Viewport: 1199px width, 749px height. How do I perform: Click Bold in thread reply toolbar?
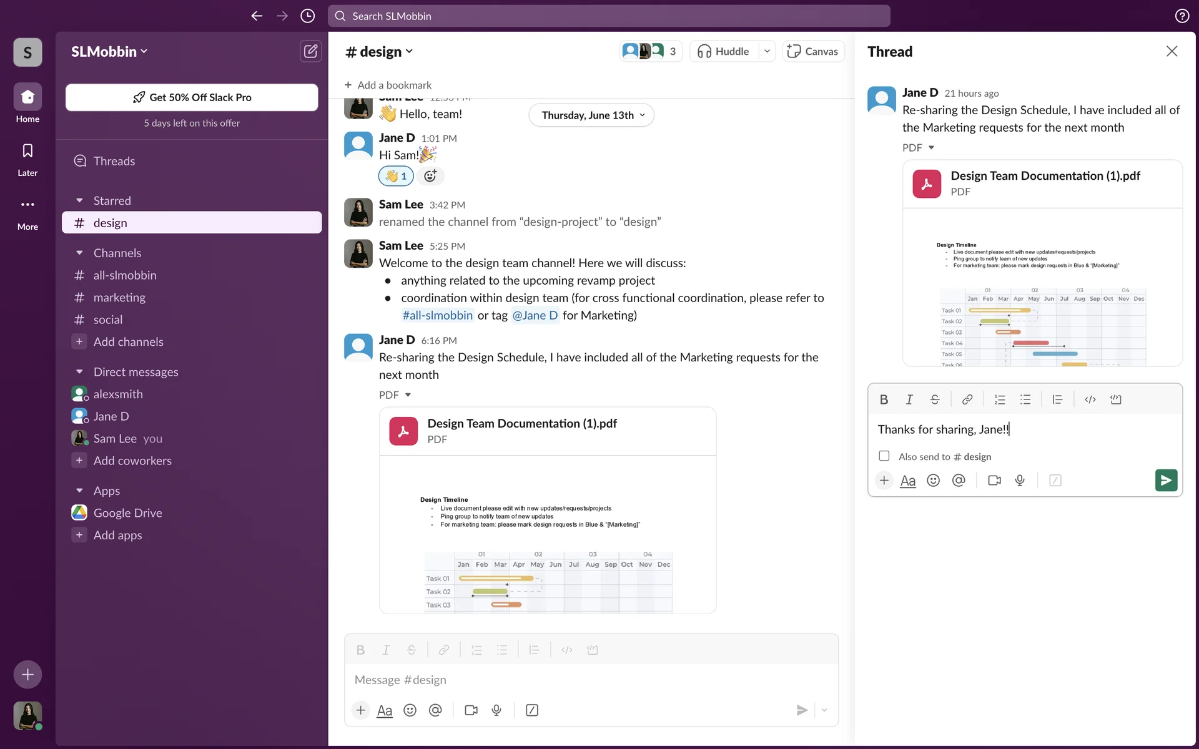tap(884, 399)
